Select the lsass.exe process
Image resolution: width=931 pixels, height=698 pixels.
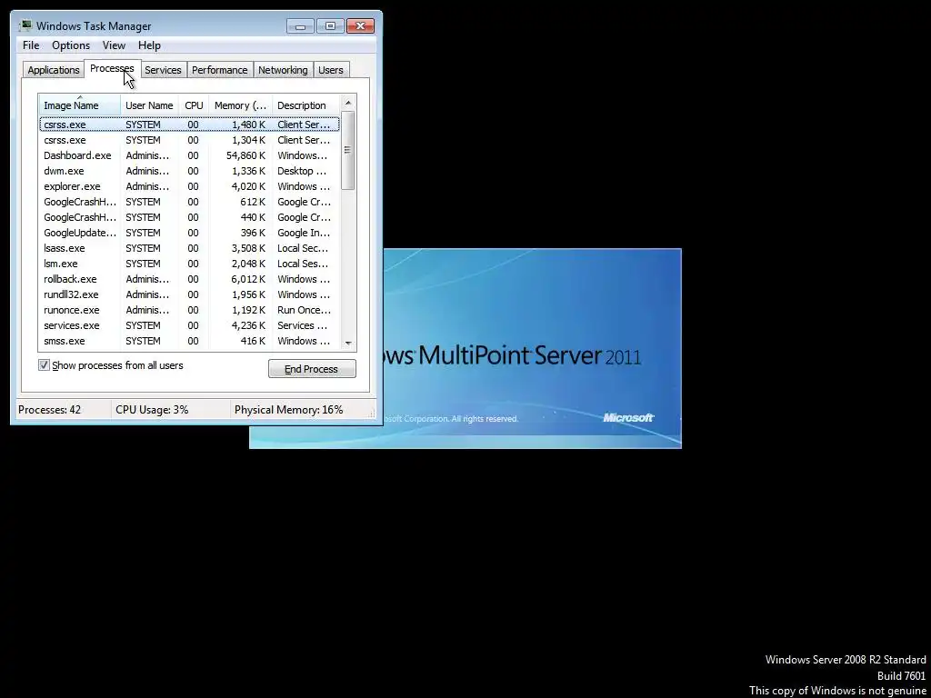pos(189,248)
